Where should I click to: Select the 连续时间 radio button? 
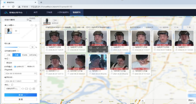coord(15,67)
